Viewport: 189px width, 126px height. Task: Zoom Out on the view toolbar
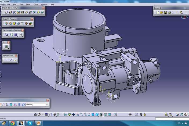85,115
